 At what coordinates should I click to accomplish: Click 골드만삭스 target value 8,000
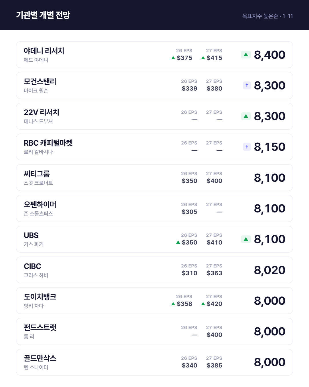click(270, 362)
